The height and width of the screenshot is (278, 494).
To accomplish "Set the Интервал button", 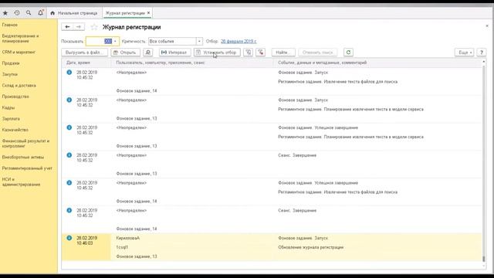I will pyautogui.click(x=174, y=53).
